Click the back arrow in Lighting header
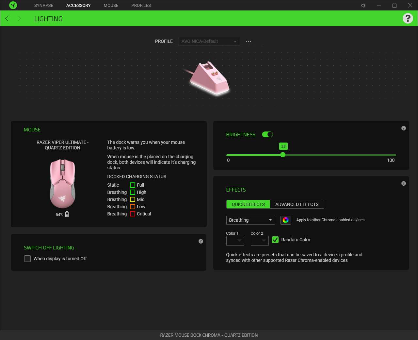The height and width of the screenshot is (340, 418). coord(7,18)
